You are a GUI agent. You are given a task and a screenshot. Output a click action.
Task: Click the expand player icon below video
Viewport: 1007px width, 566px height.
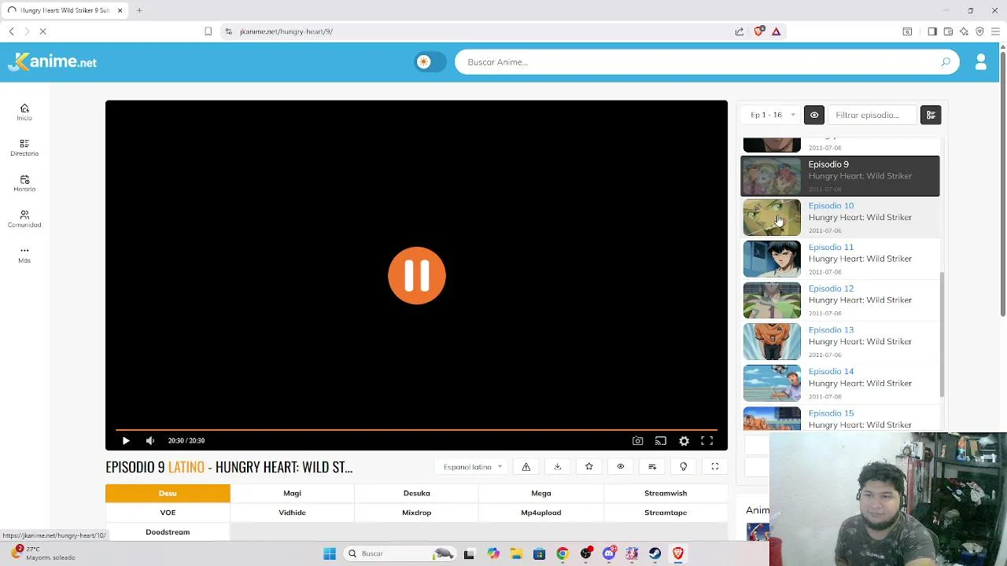point(715,467)
